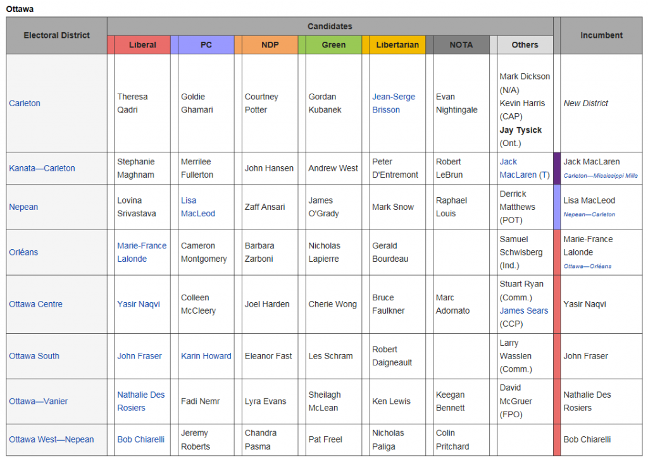
Task: Click the Liberal party column header
Action: pyautogui.click(x=142, y=45)
